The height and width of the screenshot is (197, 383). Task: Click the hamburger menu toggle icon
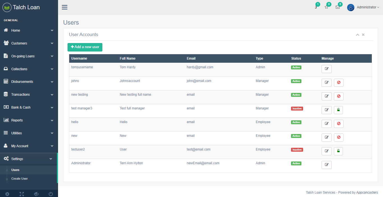[x=64, y=7]
